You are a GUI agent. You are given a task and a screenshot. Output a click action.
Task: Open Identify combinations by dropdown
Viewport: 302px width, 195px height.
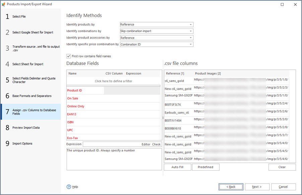[157, 31]
